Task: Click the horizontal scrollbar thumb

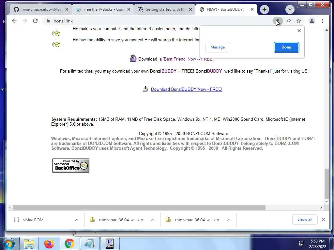Action: click(x=139, y=207)
